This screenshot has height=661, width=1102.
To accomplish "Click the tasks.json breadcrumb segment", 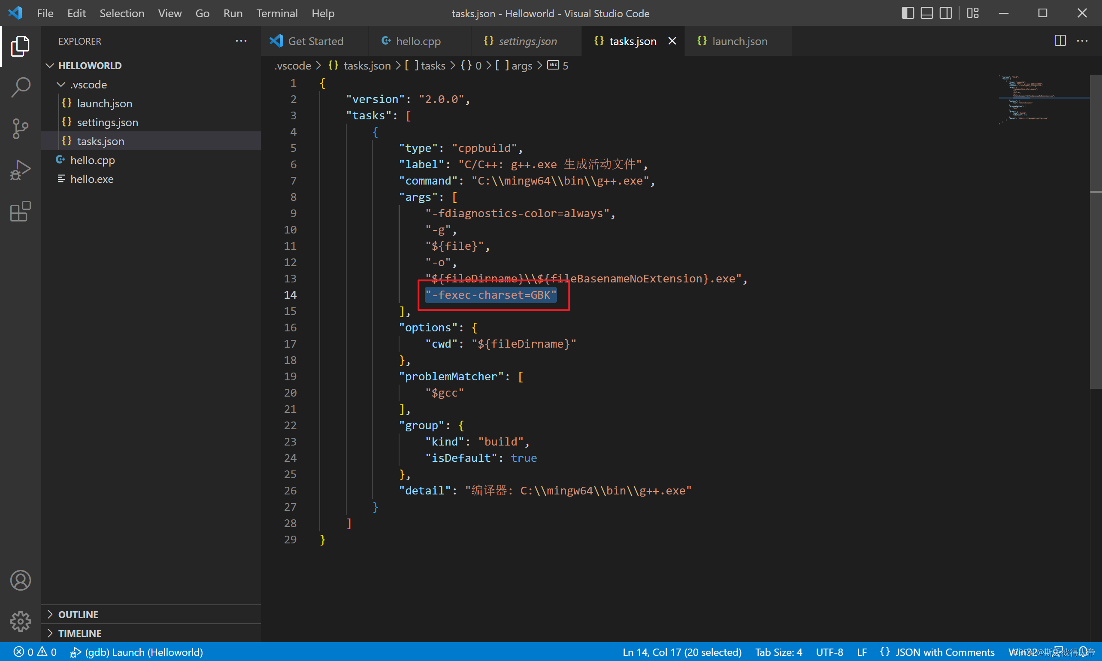I will click(359, 66).
